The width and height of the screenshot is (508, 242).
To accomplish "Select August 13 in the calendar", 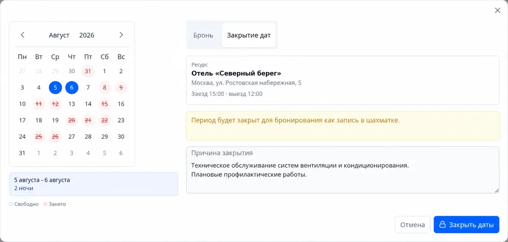I will click(x=71, y=104).
